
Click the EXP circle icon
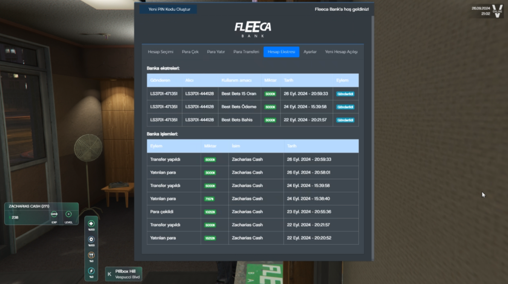54,214
